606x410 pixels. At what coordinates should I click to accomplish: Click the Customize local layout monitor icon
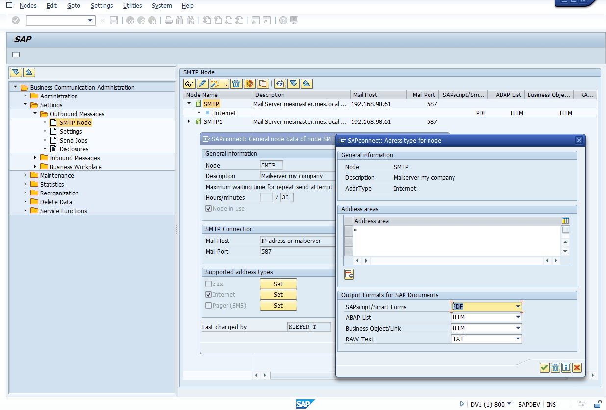click(294, 20)
